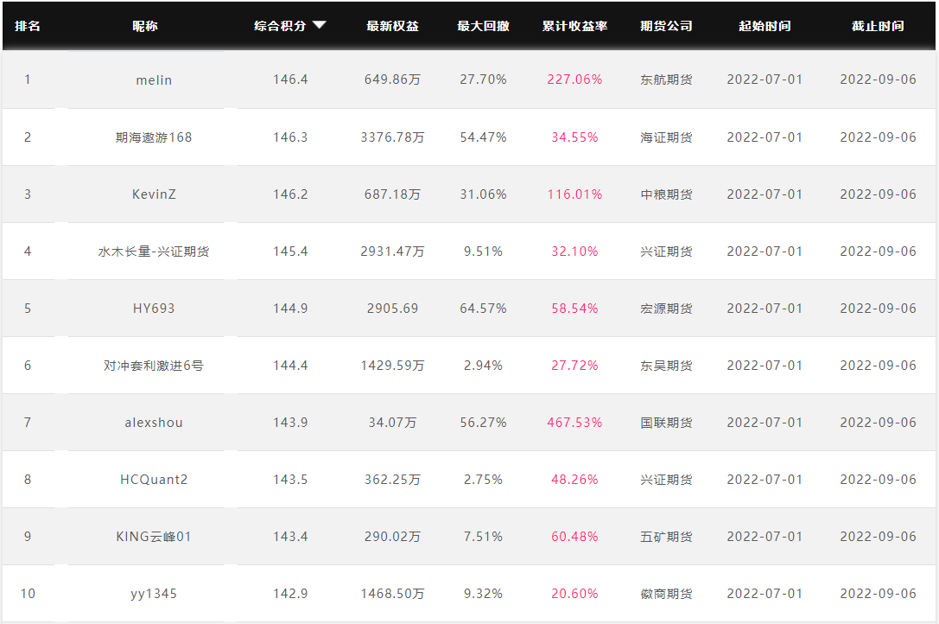Click the return rate 227.06%
Viewport: 939px width, 624px height.
pyautogui.click(x=574, y=80)
